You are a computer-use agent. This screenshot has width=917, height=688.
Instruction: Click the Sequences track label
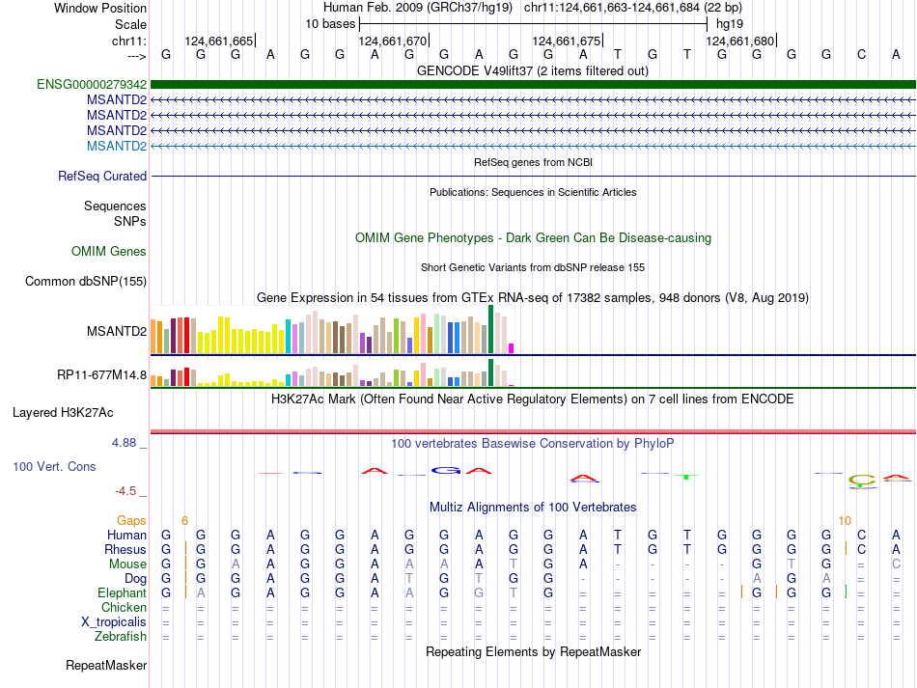115,206
